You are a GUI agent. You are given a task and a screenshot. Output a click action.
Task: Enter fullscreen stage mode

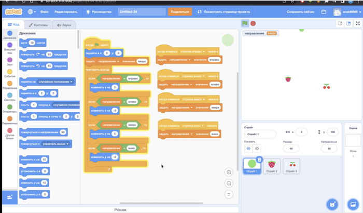tap(357, 23)
